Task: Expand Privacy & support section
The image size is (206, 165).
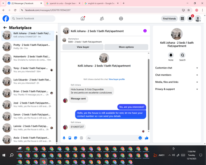Action: (x=177, y=89)
